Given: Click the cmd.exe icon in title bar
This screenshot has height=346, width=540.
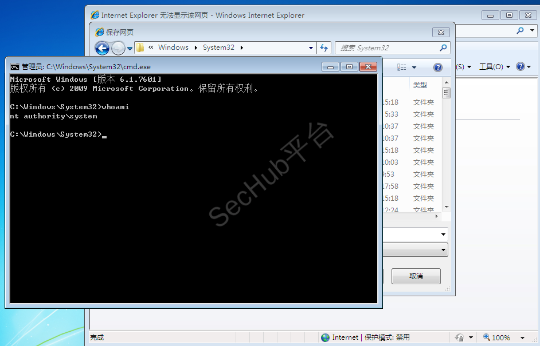Looking at the screenshot, I should pyautogui.click(x=15, y=67).
